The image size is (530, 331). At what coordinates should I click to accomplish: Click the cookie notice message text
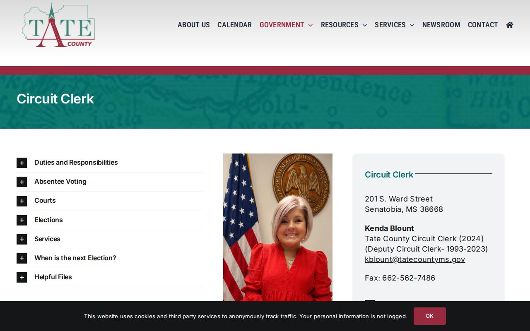[246, 317]
